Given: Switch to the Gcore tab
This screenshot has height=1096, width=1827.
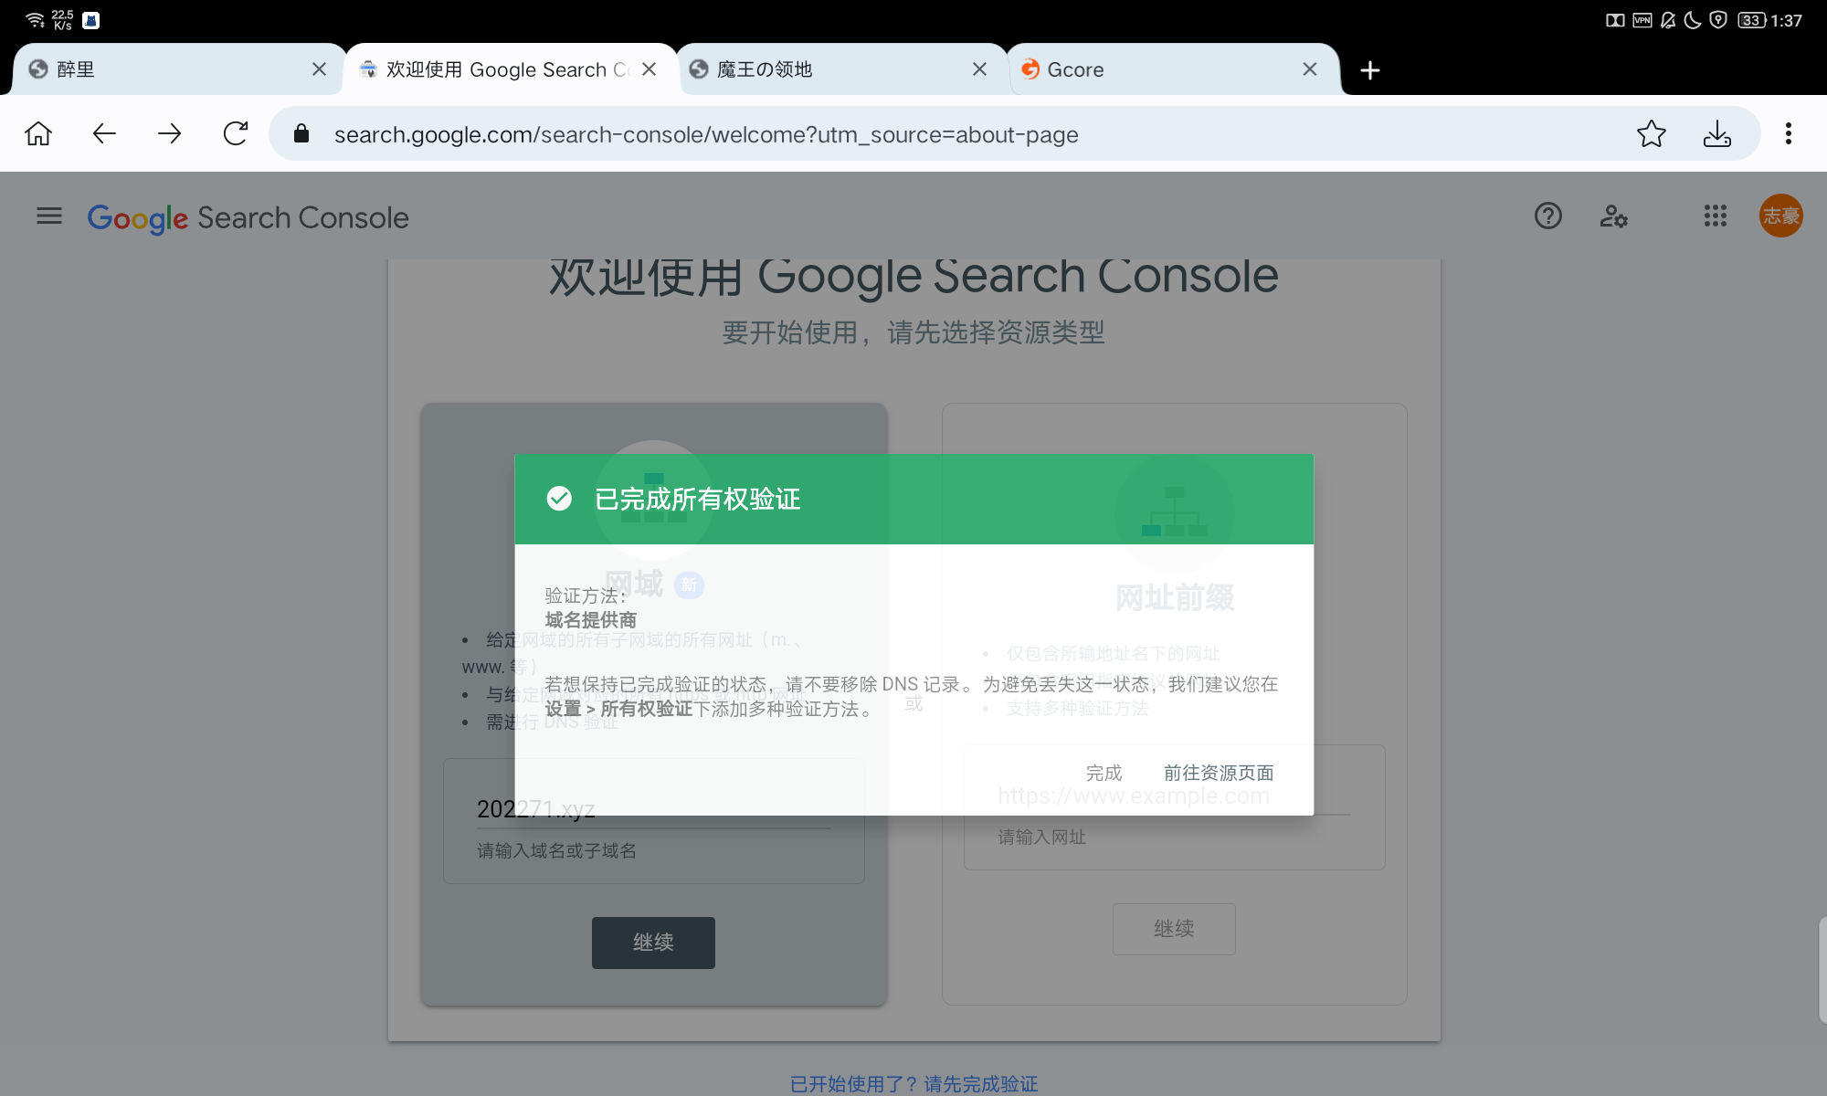Looking at the screenshot, I should [1151, 69].
